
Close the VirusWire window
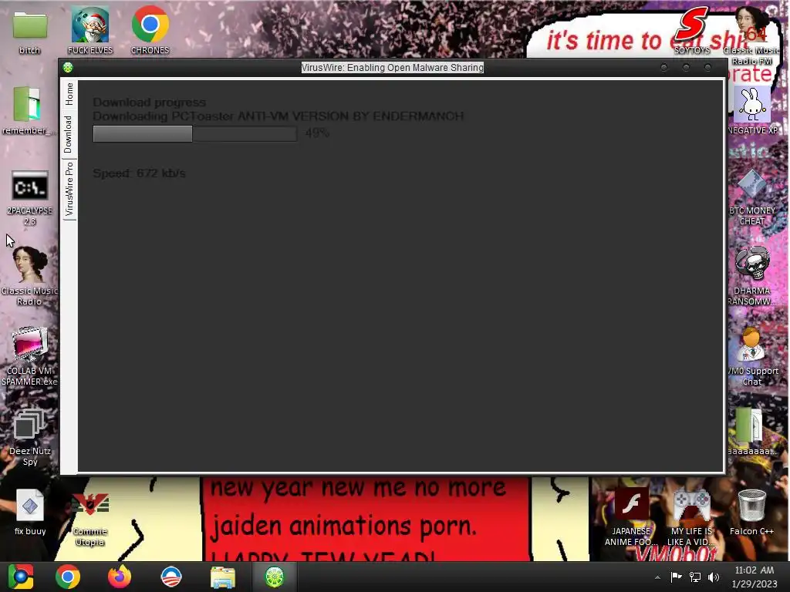708,67
